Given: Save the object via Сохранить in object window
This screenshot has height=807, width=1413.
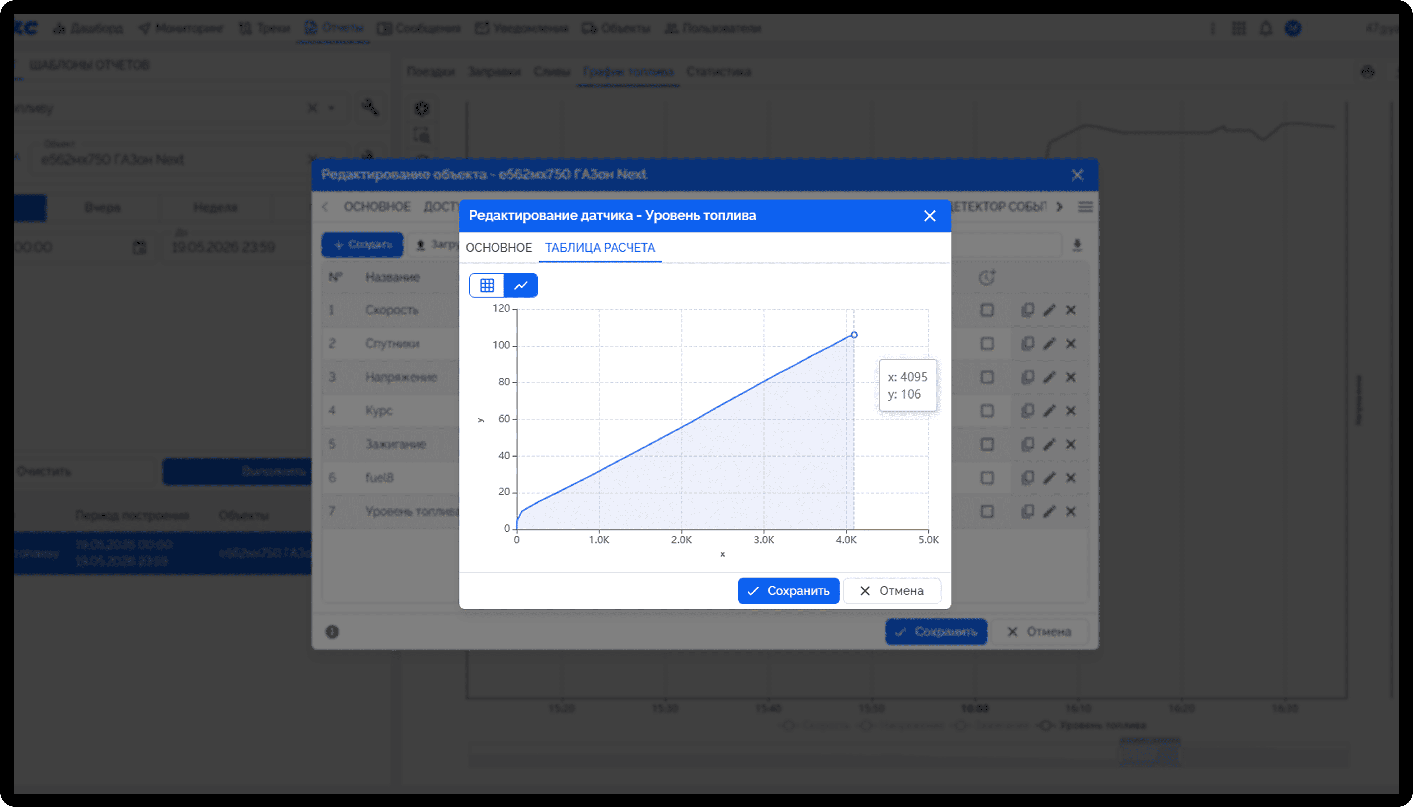Looking at the screenshot, I should click(936, 632).
